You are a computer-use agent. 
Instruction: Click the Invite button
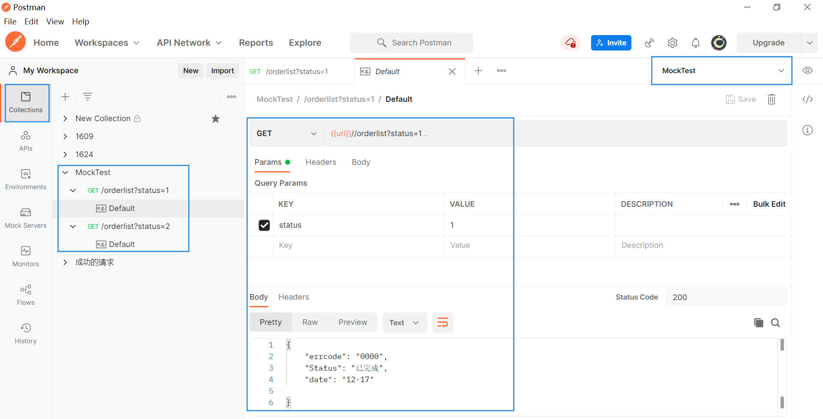coord(611,43)
